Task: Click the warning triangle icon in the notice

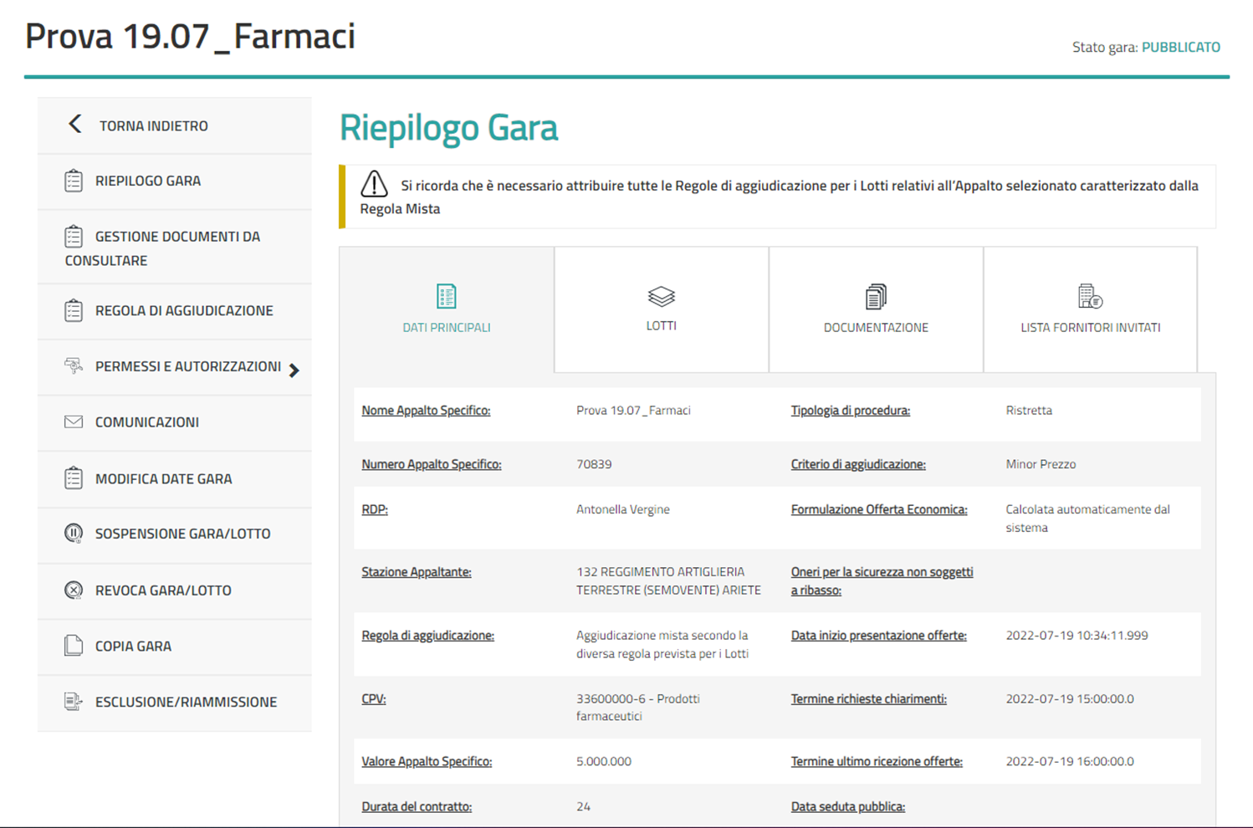Action: point(374,184)
